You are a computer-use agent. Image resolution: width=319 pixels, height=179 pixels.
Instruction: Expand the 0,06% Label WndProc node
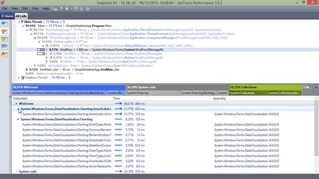[x=46, y=62]
